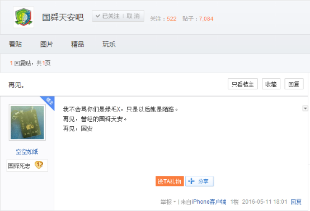Viewport: 310px width, 211px height.
Task: Click the 国舜天安吧 forum logo badge
Action: (x=24, y=17)
